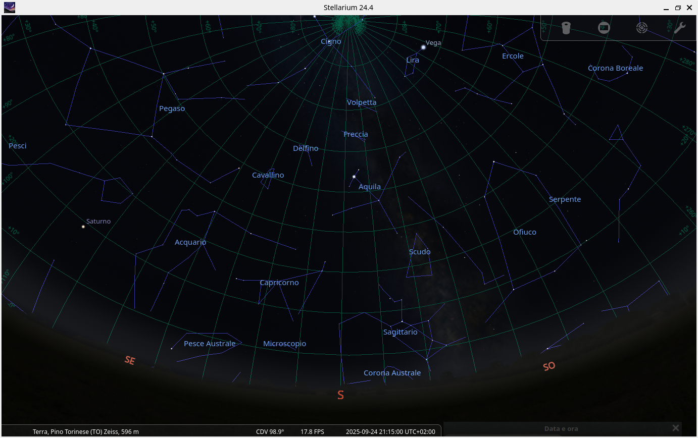Click the SE cardinal point marker
The height and width of the screenshot is (438, 698).
pos(129,360)
